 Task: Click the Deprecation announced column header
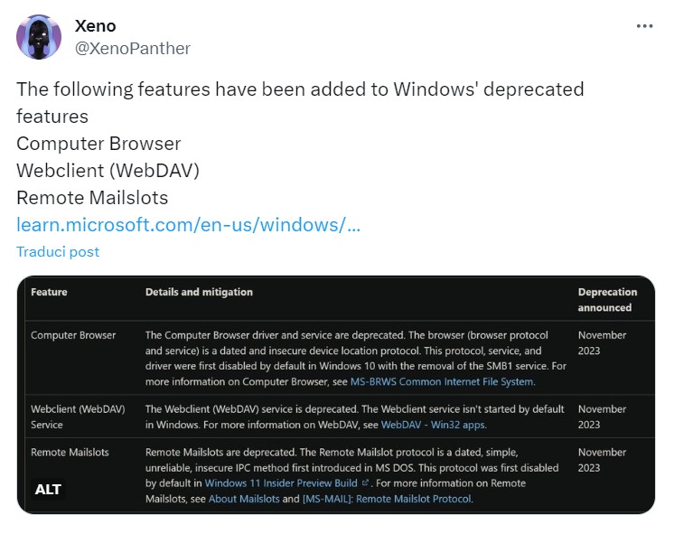click(607, 299)
